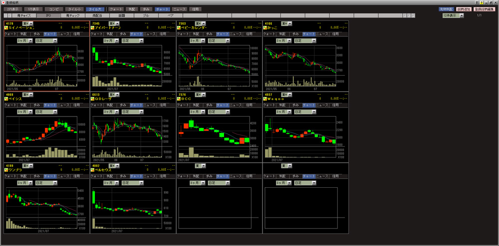Viewport: 499px width, 246px height.
Task: Click the order icon beside Sイノベーション
Action: [x=6, y=28]
